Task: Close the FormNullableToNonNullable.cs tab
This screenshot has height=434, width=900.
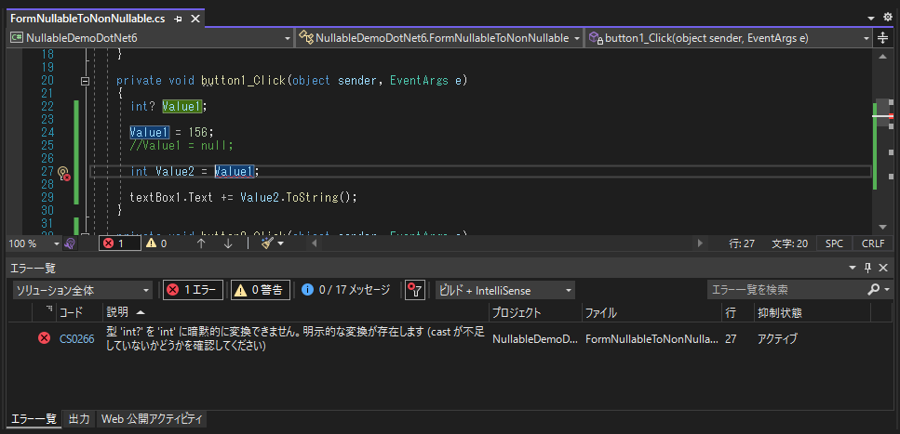Action: coord(195,19)
